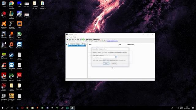Click the green help toolbar icon

click(83, 39)
